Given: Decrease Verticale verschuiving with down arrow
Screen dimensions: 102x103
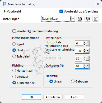Looking at the screenshot, I should [x=84, y=52].
